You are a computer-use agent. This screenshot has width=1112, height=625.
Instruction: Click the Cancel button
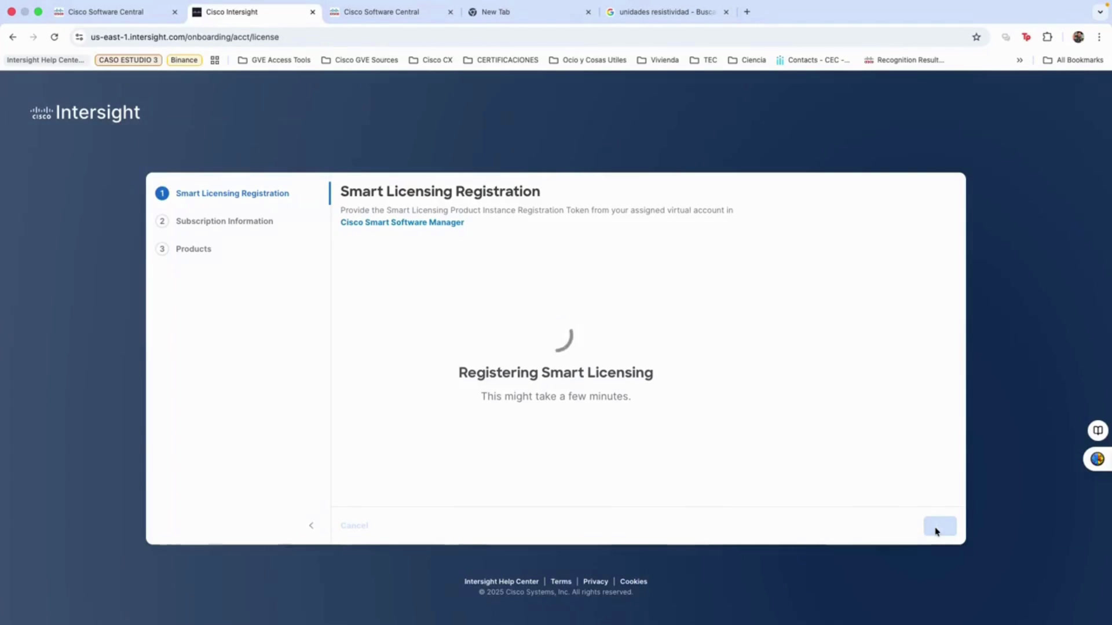coord(354,525)
